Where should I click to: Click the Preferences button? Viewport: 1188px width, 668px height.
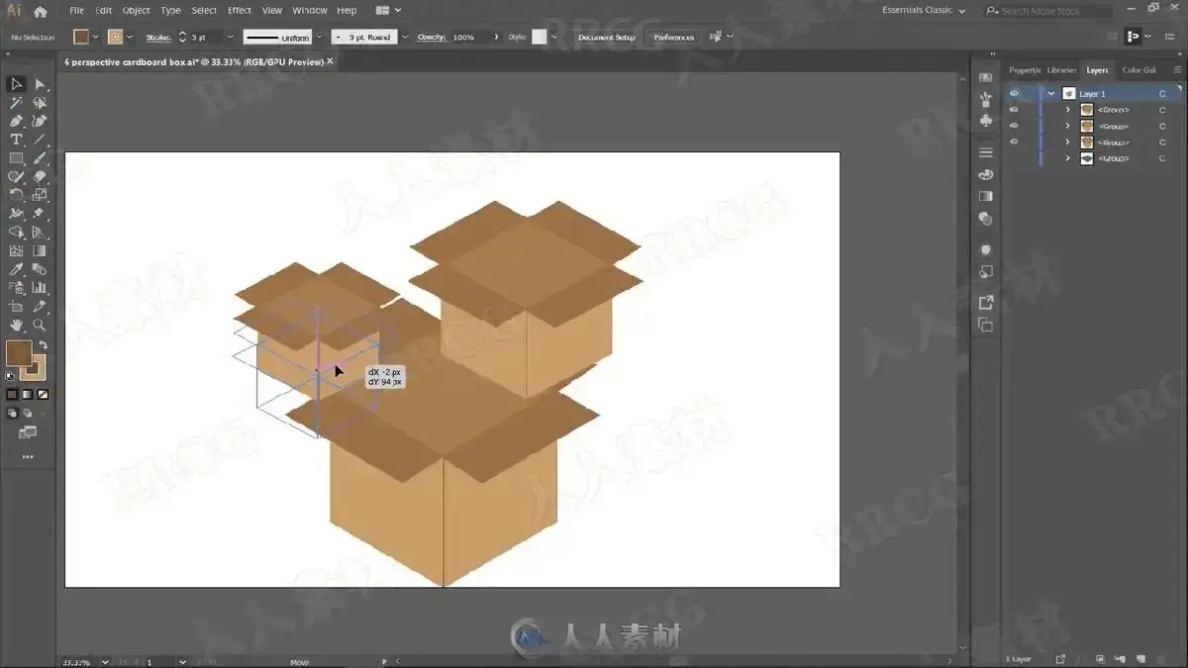674,37
